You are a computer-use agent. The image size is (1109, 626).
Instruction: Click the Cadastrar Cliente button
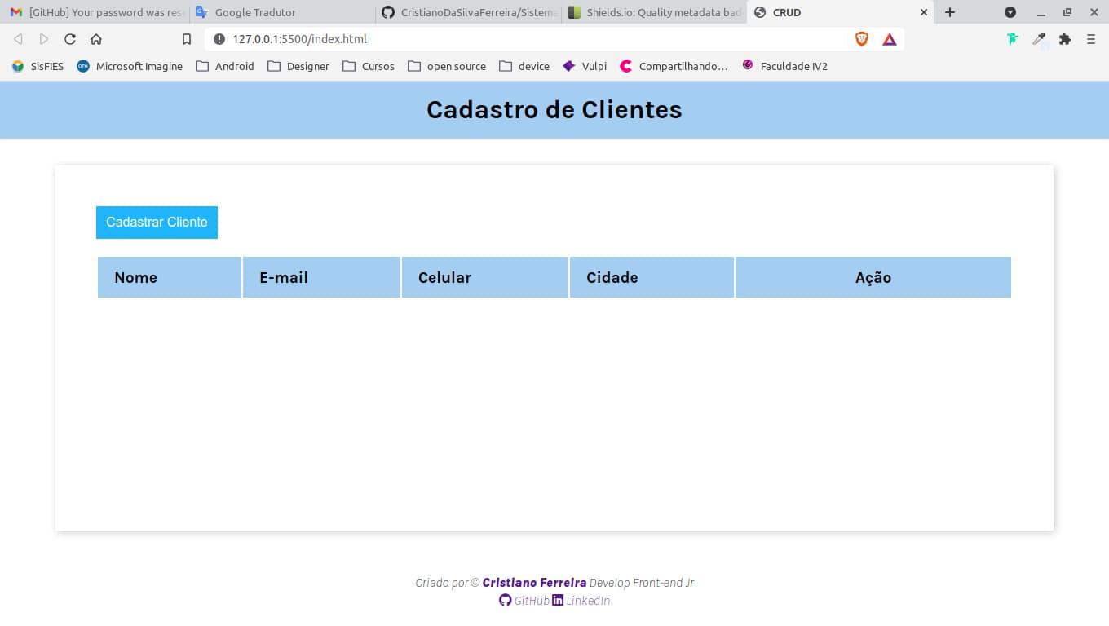pyautogui.click(x=157, y=222)
